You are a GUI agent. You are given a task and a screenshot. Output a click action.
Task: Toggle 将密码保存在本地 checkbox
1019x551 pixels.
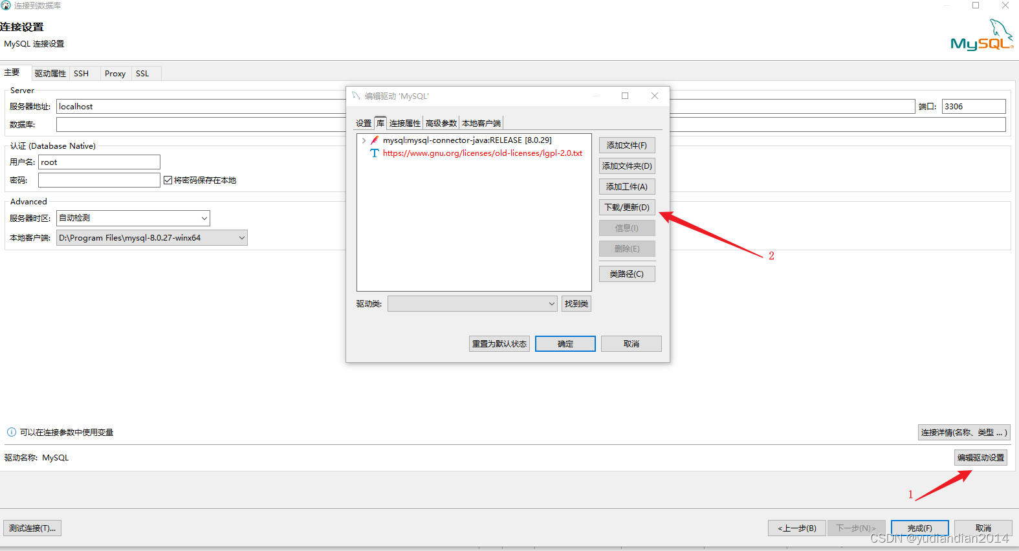[168, 180]
